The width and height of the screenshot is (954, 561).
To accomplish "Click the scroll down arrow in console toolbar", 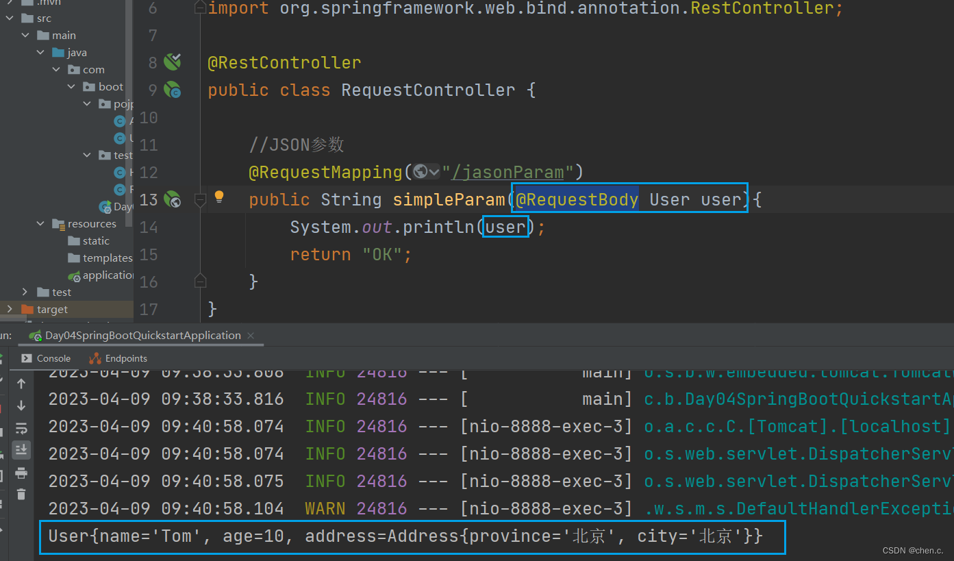I will (x=21, y=405).
